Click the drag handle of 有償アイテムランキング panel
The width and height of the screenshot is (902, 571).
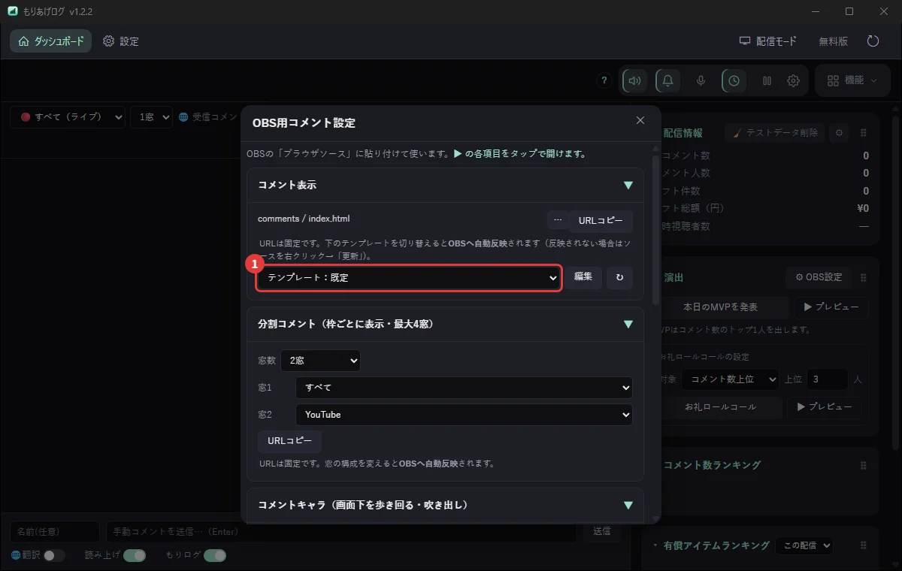click(863, 545)
